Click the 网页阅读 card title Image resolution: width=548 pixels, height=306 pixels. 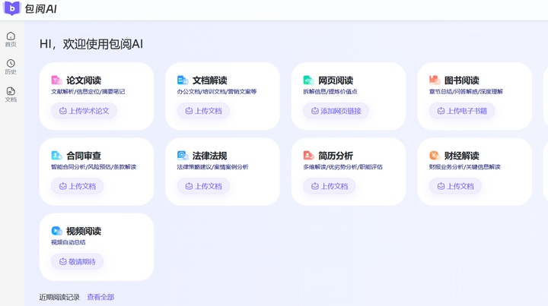[x=336, y=80]
